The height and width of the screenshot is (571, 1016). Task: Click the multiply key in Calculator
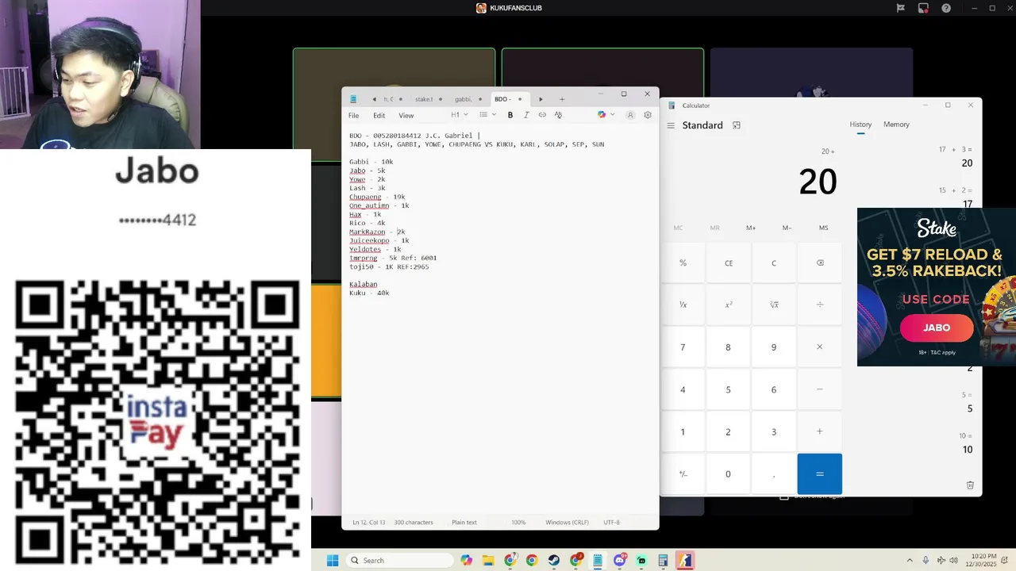820,347
